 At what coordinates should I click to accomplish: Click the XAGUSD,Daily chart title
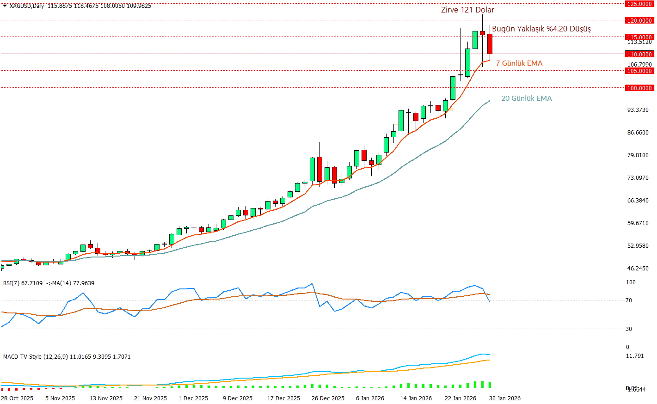click(x=27, y=6)
